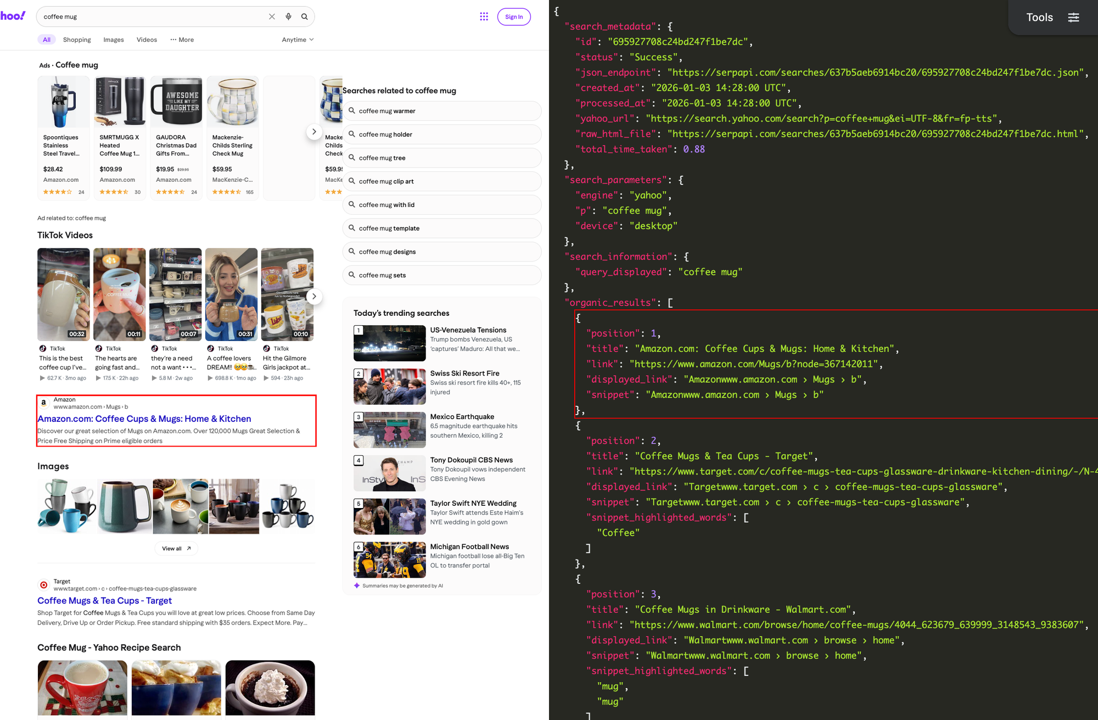This screenshot has height=720, width=1098.
Task: Open trending story US-Venezuela Tensions
Action: [468, 330]
